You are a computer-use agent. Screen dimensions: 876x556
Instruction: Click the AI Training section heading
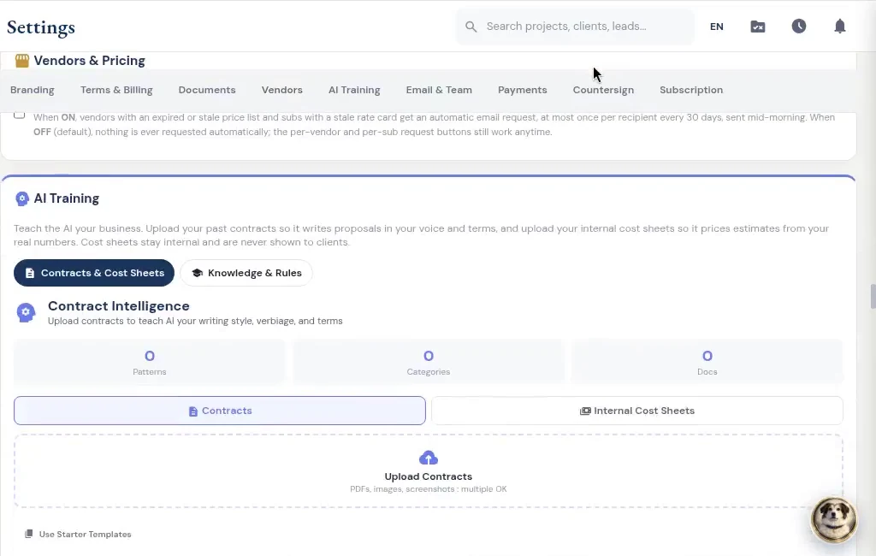point(67,198)
